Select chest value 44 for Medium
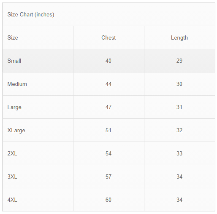Viewport: 217px width, 214px height. (108, 84)
